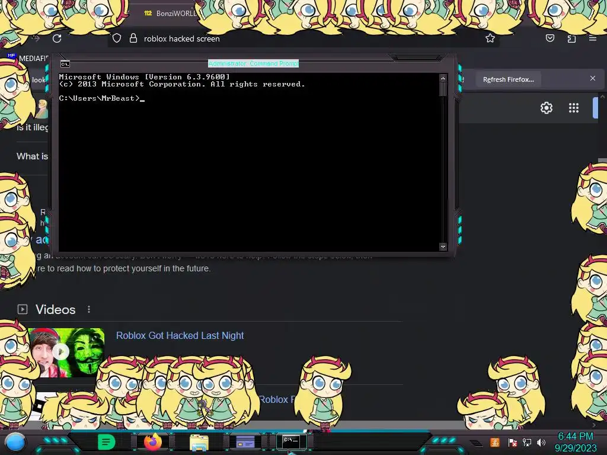Click the Videos section play icon
607x455 pixels.
coord(23,309)
